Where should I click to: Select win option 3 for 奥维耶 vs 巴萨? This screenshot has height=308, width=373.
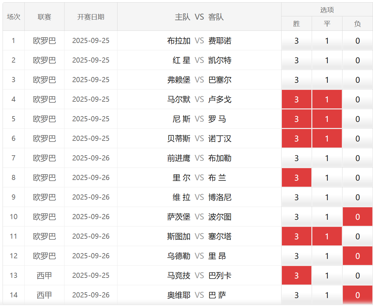coord(296,295)
